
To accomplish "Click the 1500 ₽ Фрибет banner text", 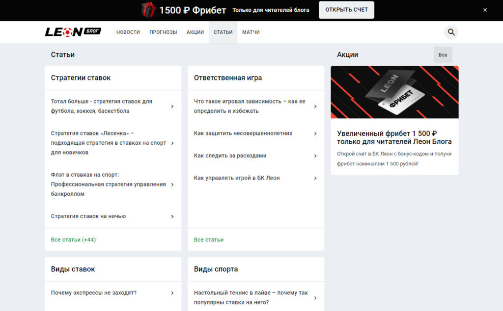I will (x=193, y=10).
